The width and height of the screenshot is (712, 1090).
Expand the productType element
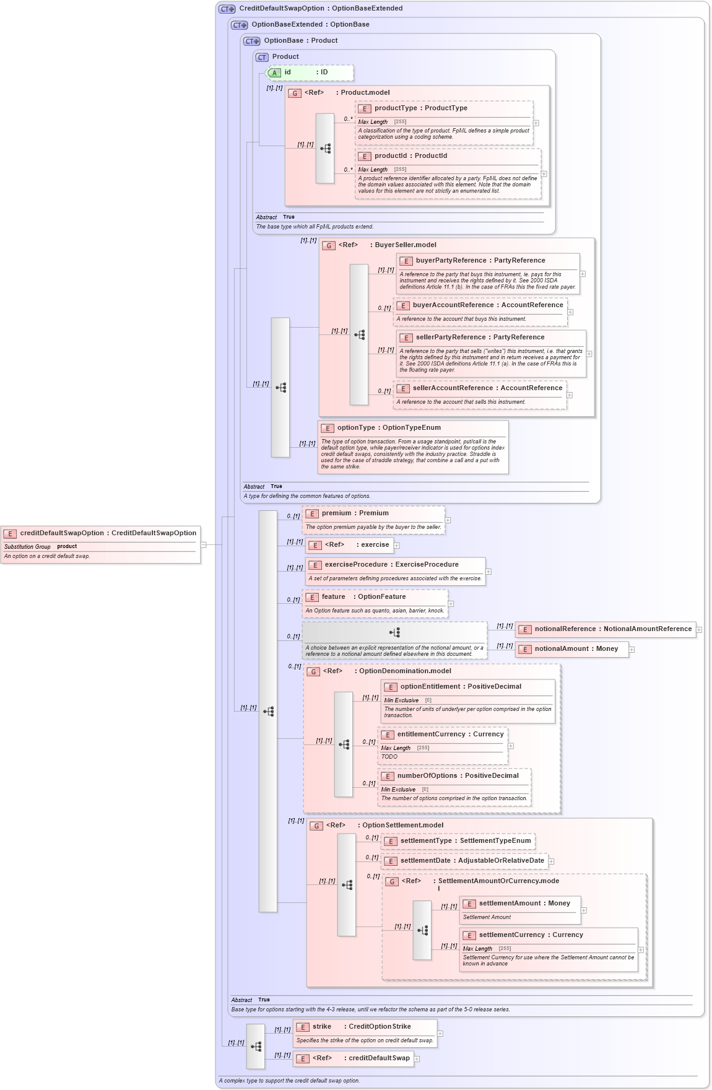pos(536,123)
